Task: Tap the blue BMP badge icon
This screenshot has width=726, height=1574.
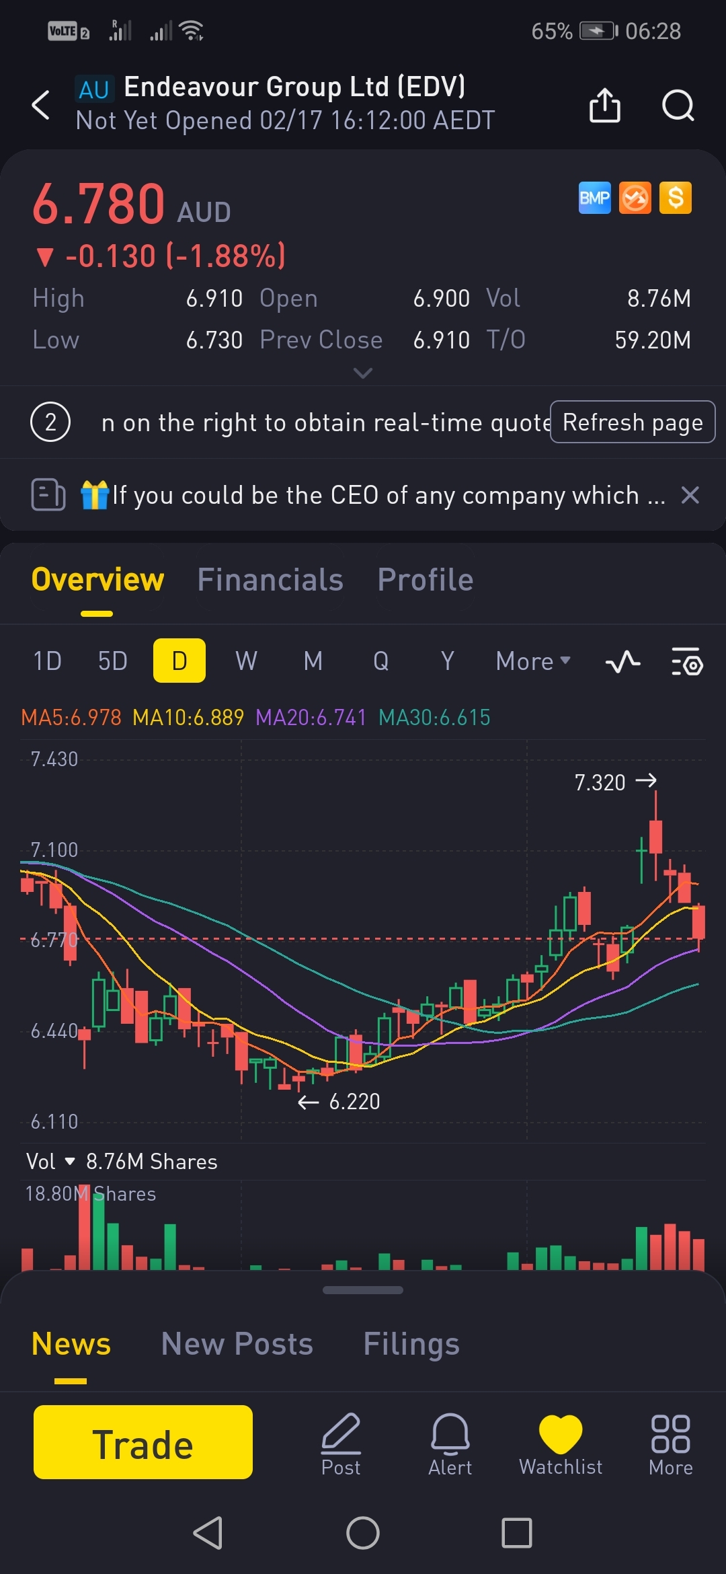Action: click(595, 198)
